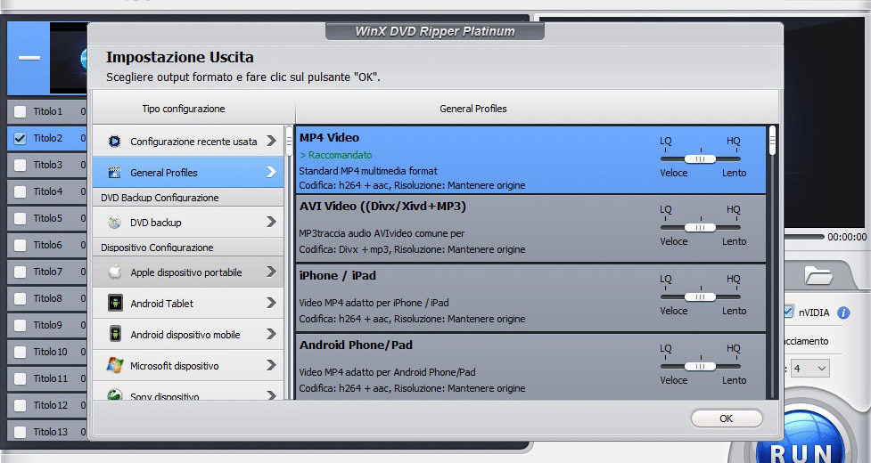Click the minus remove disc icon

coord(29,58)
